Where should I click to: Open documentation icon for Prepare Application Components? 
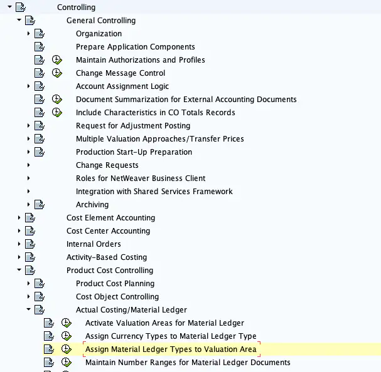coord(40,46)
